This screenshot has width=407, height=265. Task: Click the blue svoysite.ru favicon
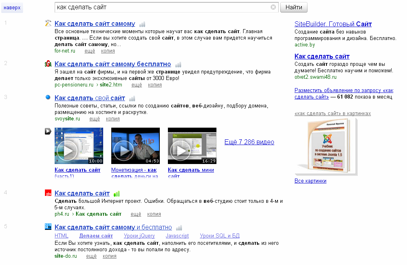48,97
